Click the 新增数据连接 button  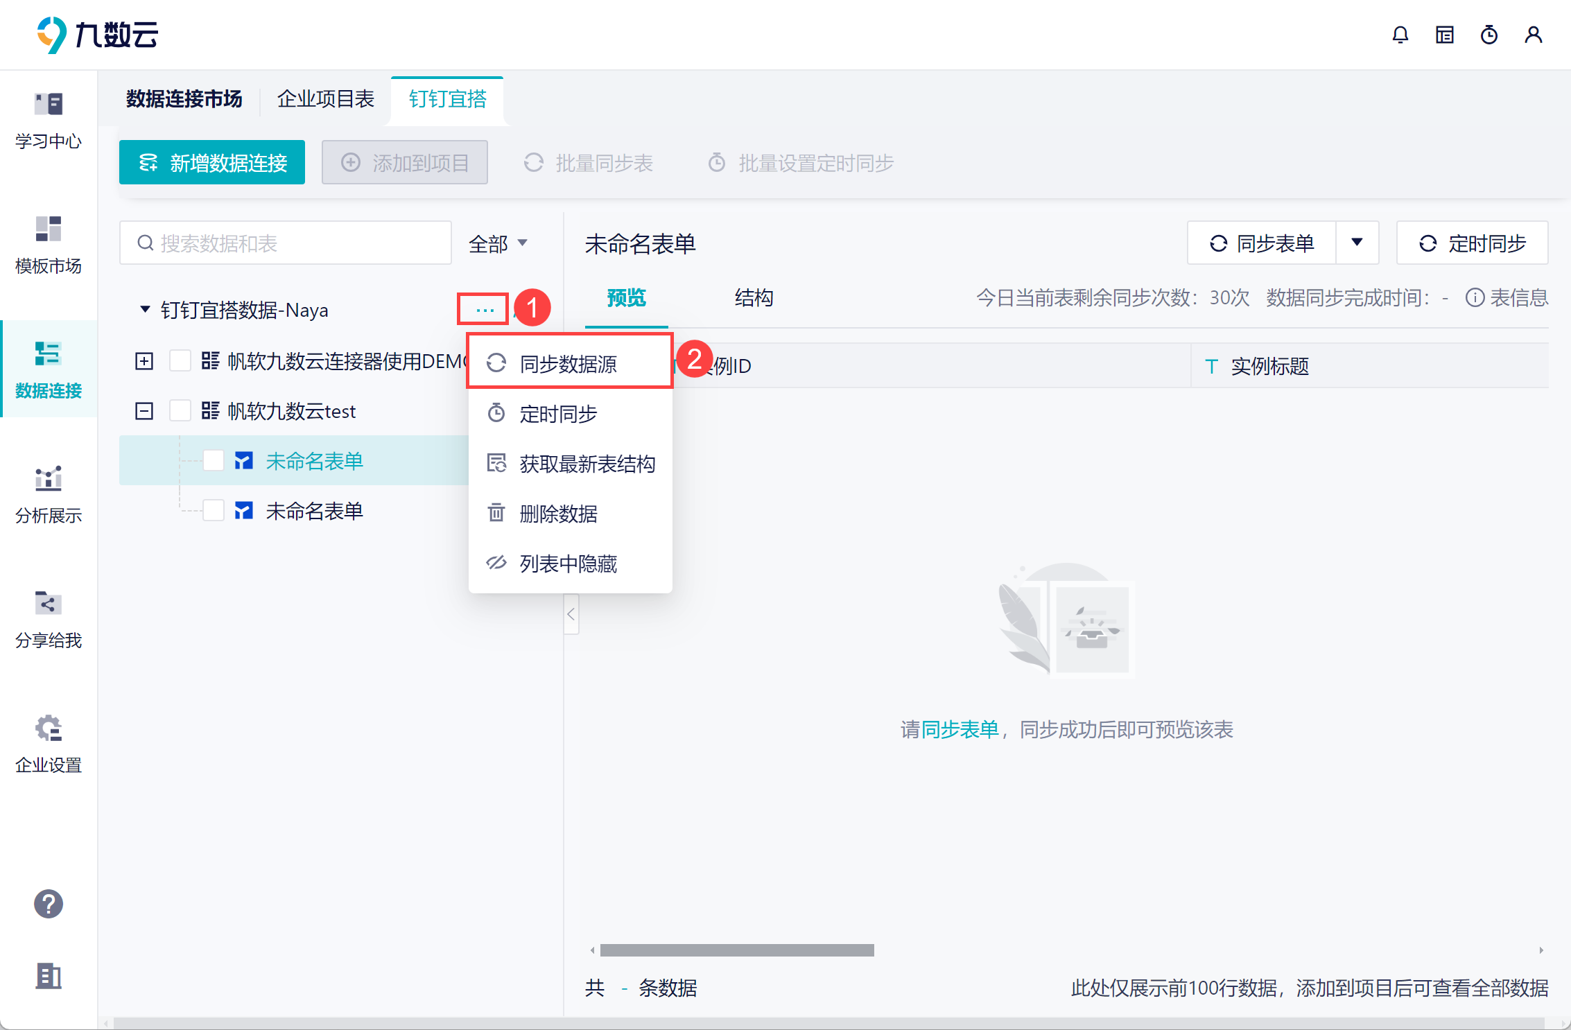click(x=212, y=163)
